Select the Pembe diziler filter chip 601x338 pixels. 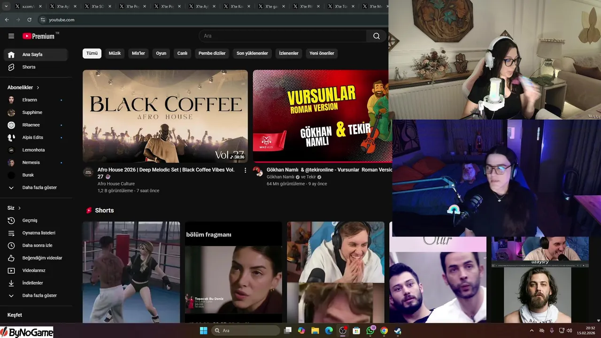212,54
